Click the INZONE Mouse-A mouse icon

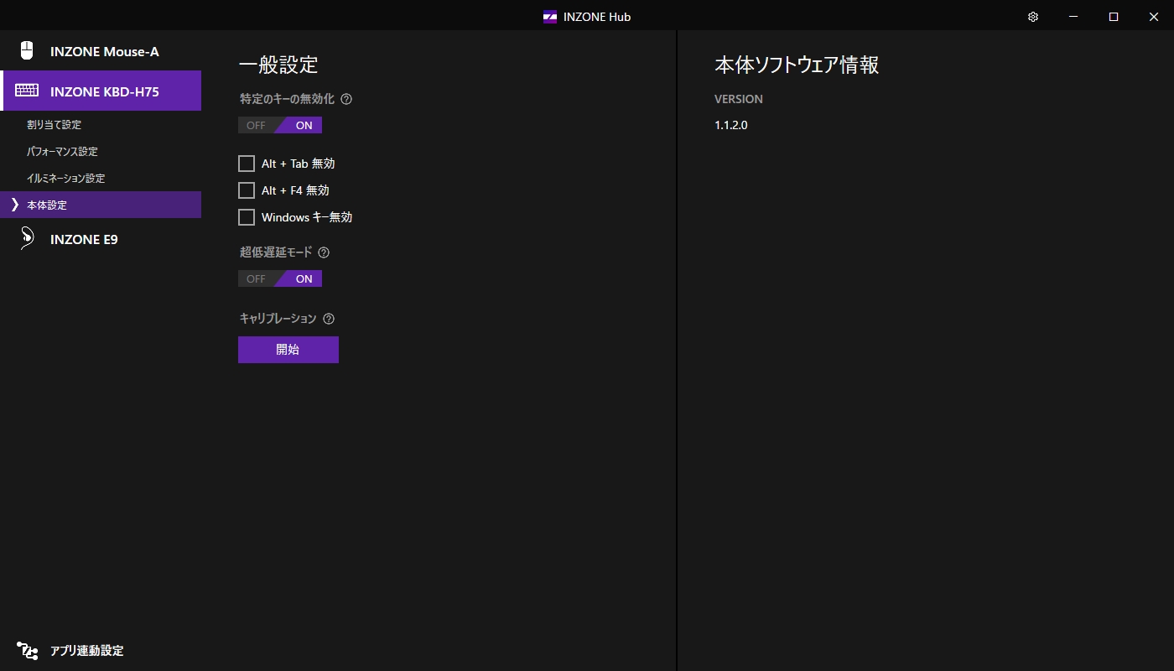point(27,50)
